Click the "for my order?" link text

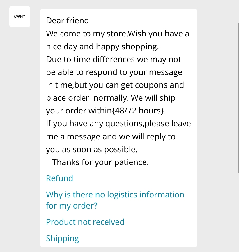[x=72, y=206]
